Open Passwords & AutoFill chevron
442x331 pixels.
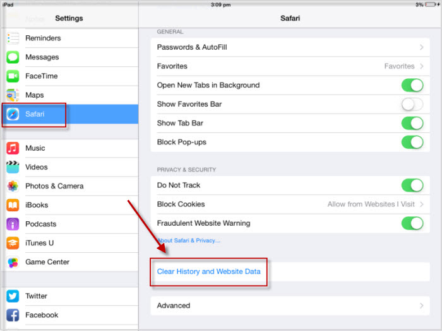pyautogui.click(x=421, y=47)
